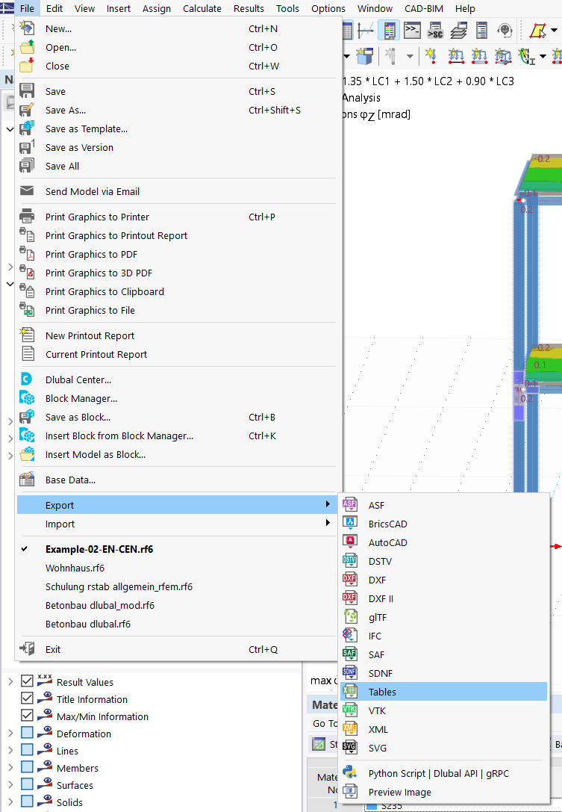Enable the Deformation checkbox
The image size is (562, 812).
28,734
